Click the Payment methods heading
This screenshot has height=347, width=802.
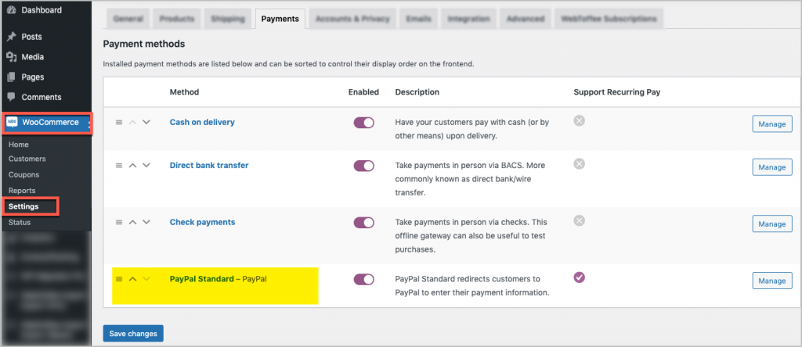pyautogui.click(x=144, y=45)
